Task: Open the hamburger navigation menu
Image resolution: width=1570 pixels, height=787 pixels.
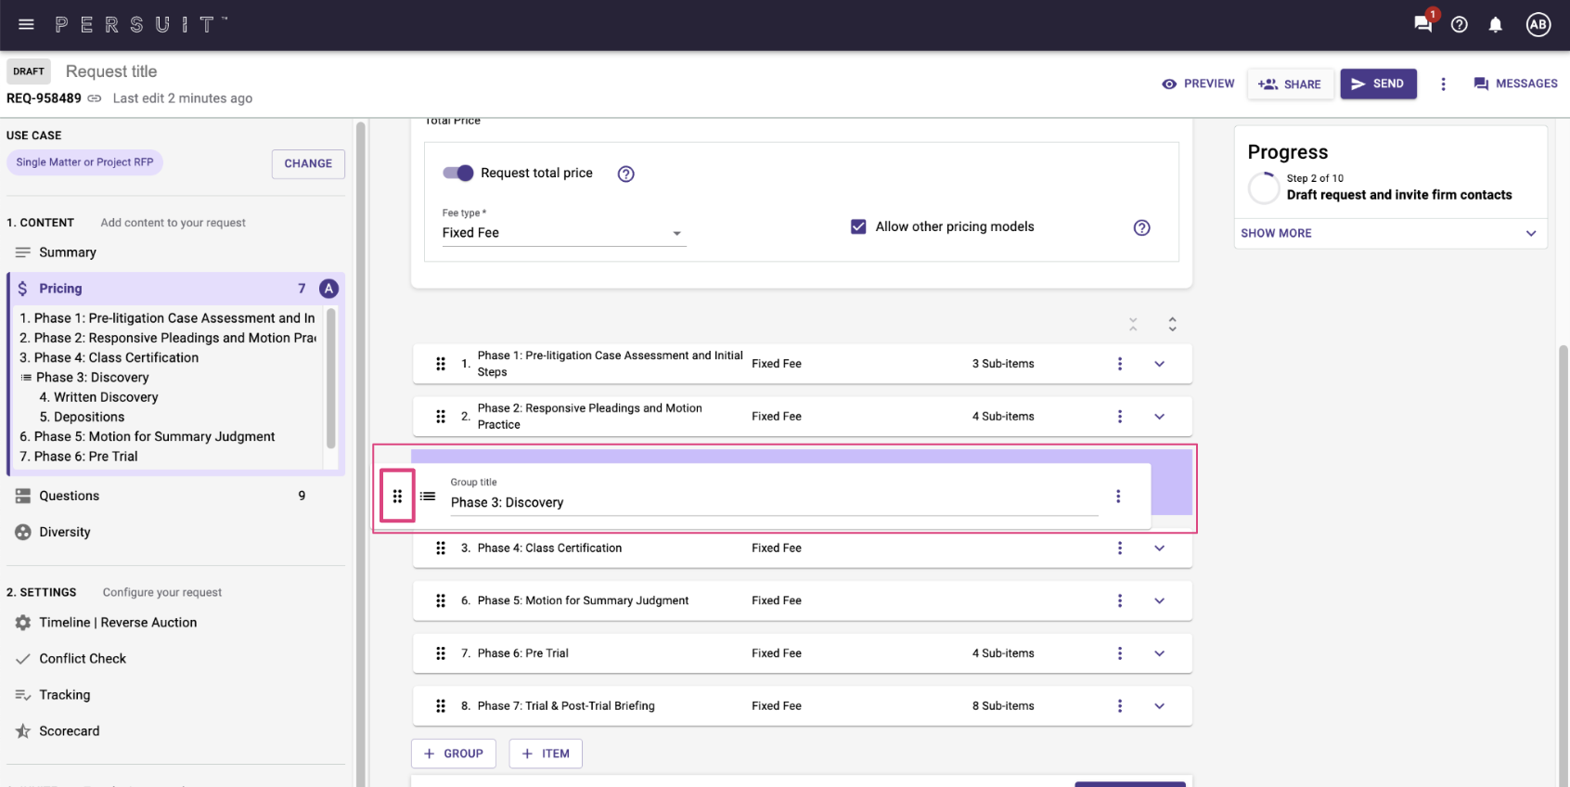Action: 26,24
